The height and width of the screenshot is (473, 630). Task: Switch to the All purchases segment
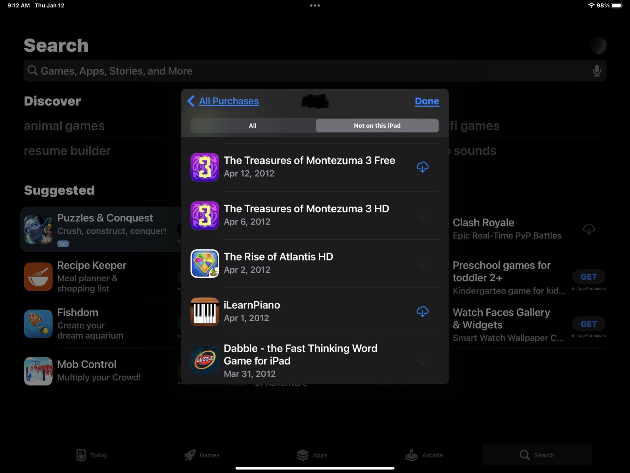[x=253, y=126]
